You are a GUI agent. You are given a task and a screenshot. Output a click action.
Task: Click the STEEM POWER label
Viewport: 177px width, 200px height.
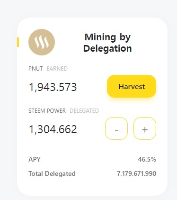tap(47, 111)
